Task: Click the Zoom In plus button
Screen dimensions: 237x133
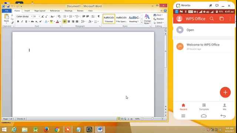Action: pyautogui.click(x=162, y=119)
